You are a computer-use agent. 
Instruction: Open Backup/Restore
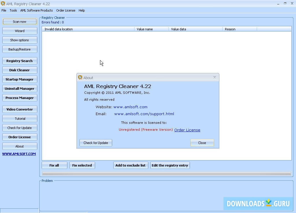click(19, 49)
